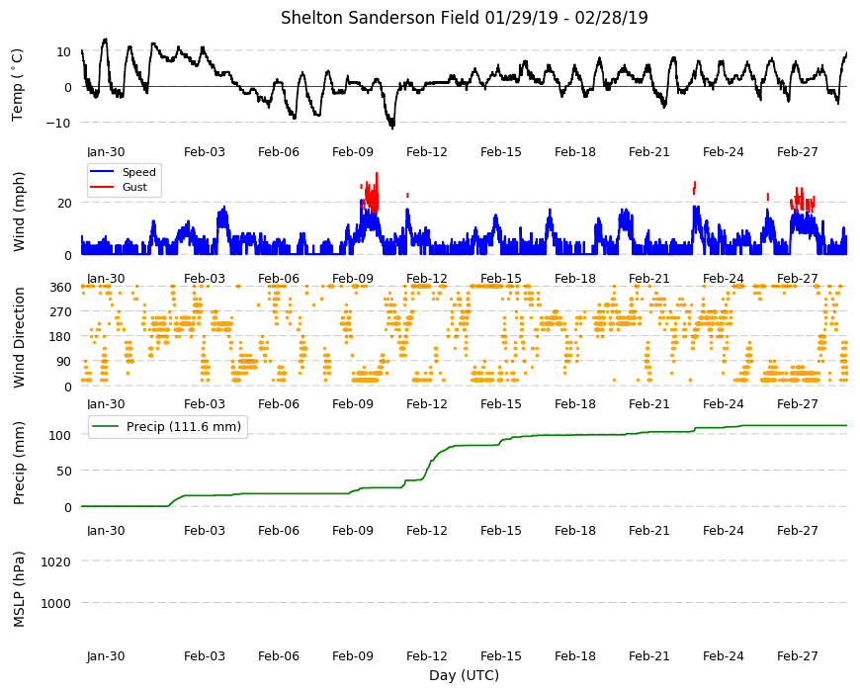This screenshot has width=860, height=692.
Task: Click the red gust peak near Feb-09
Action: pyautogui.click(x=377, y=174)
